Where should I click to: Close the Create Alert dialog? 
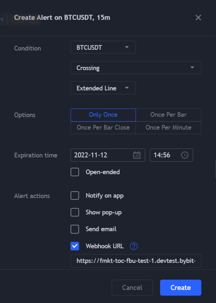198,17
